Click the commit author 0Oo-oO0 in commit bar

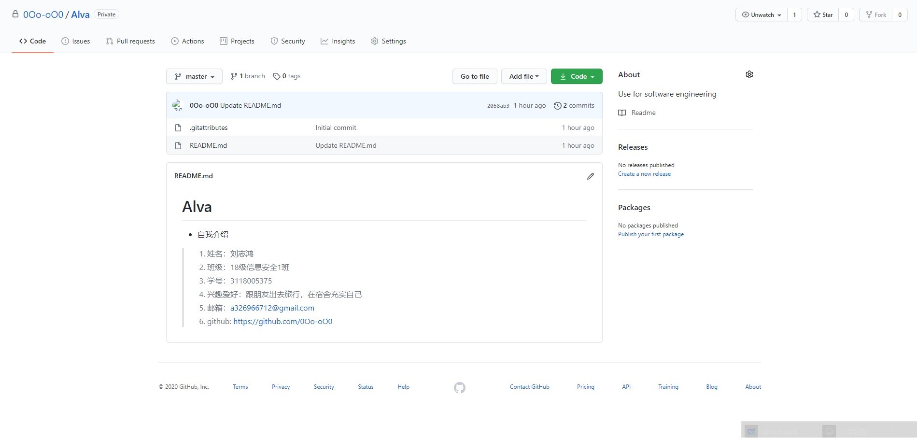point(204,105)
